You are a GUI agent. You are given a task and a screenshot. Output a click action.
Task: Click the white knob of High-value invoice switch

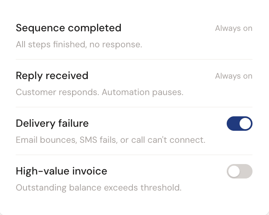pos(234,171)
